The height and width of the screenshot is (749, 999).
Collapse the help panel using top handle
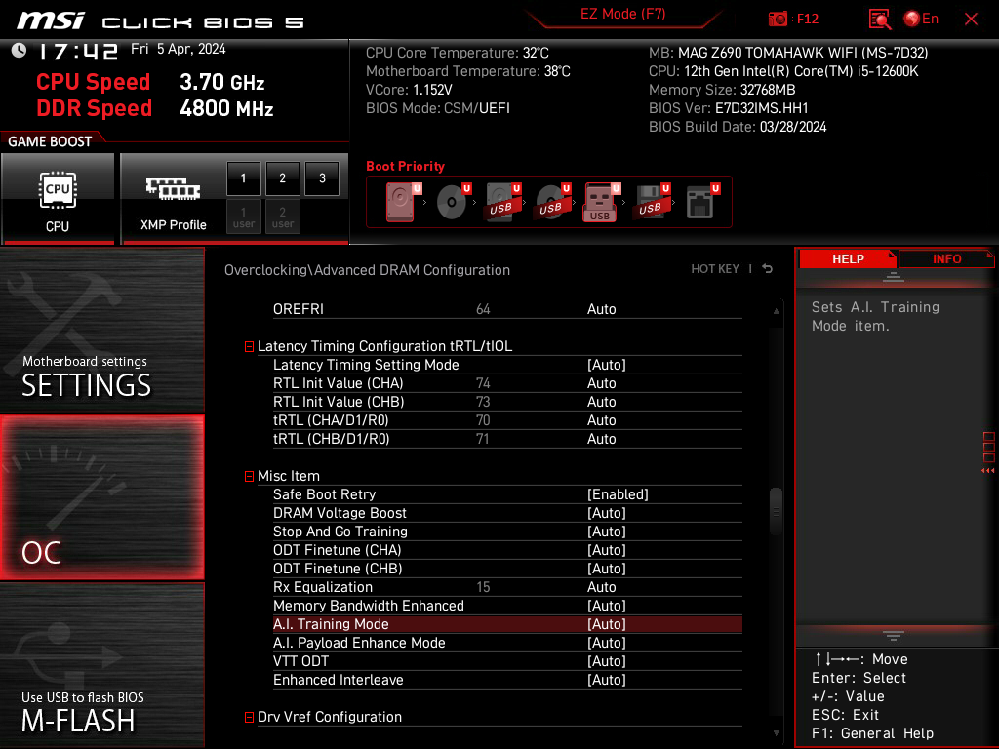click(x=894, y=277)
